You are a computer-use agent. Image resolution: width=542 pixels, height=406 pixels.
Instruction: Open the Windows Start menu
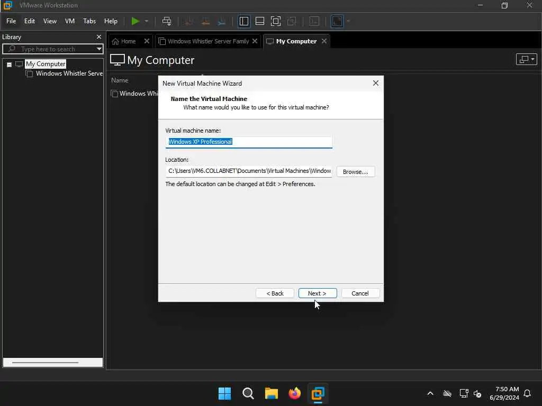click(x=224, y=393)
